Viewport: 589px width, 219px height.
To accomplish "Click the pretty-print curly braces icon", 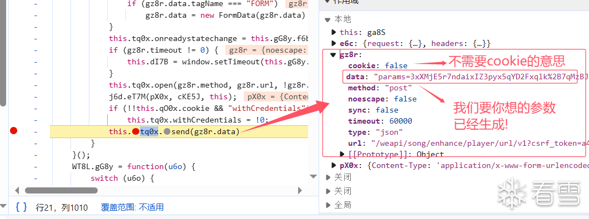I will pos(22,207).
